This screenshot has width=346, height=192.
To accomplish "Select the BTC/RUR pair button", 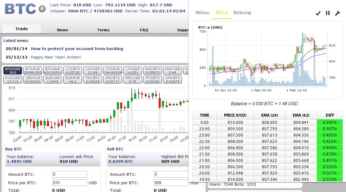I will pyautogui.click(x=33, y=71).
